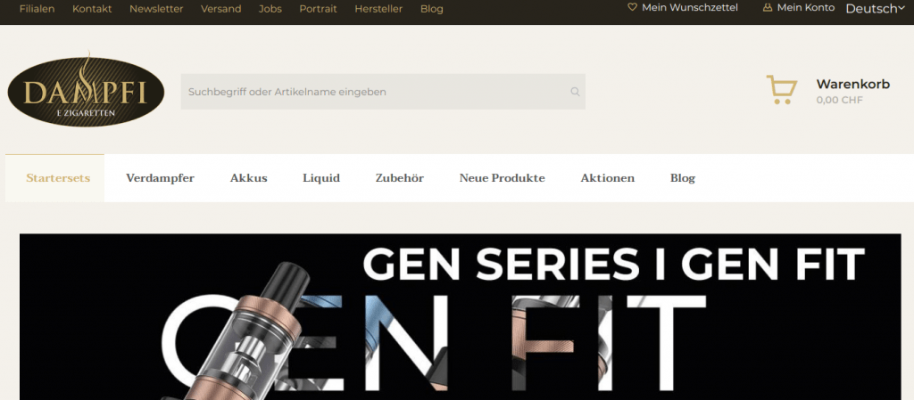Expand the Deutsch language dropdown

[x=875, y=8]
